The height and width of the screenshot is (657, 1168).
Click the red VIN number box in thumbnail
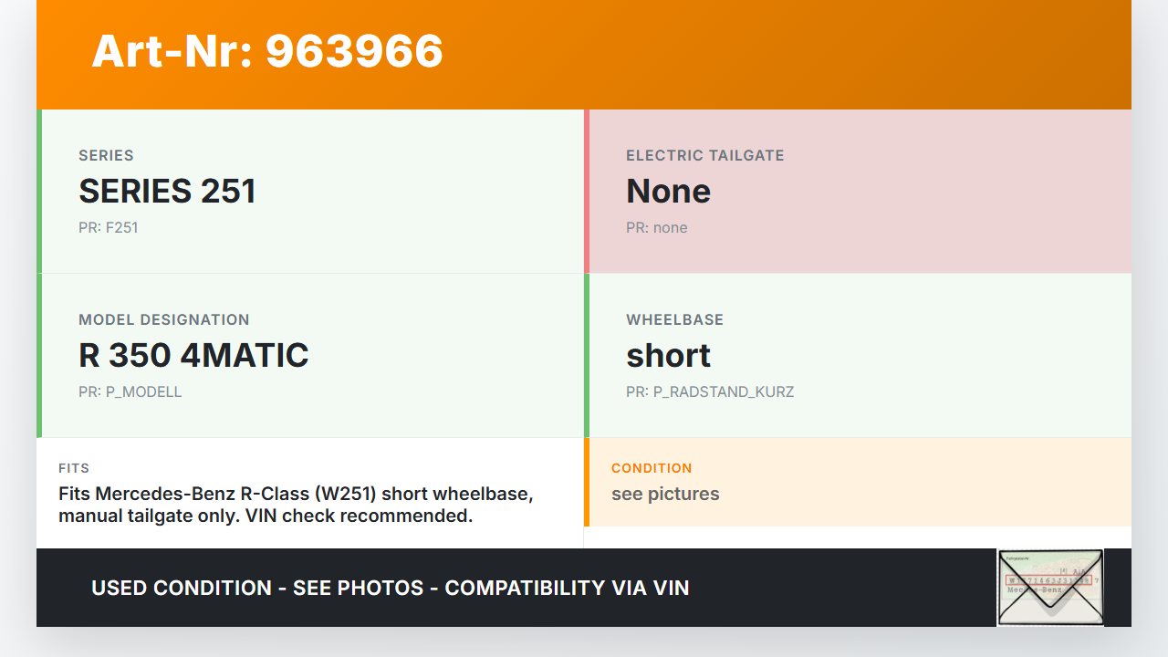1048,580
